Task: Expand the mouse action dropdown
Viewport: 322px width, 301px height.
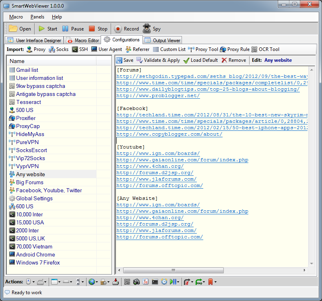Action: tap(33, 282)
